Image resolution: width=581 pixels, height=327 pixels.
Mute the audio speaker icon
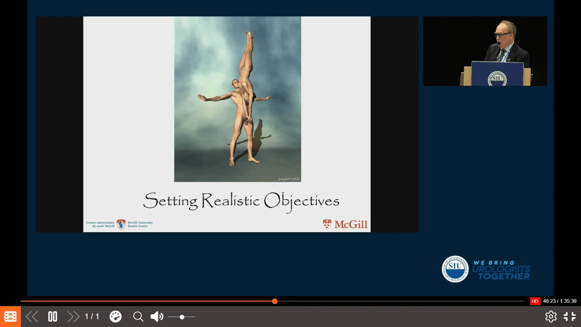tap(157, 317)
